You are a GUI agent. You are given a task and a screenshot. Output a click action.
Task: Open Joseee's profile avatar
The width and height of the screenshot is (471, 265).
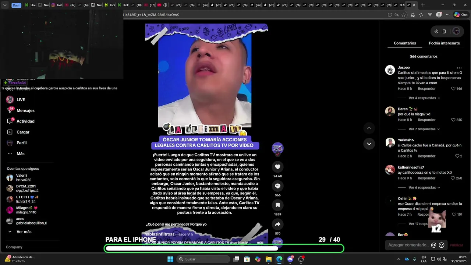coord(390,70)
